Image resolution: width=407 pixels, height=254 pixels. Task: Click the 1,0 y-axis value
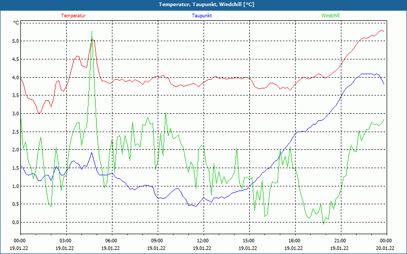(x=16, y=186)
